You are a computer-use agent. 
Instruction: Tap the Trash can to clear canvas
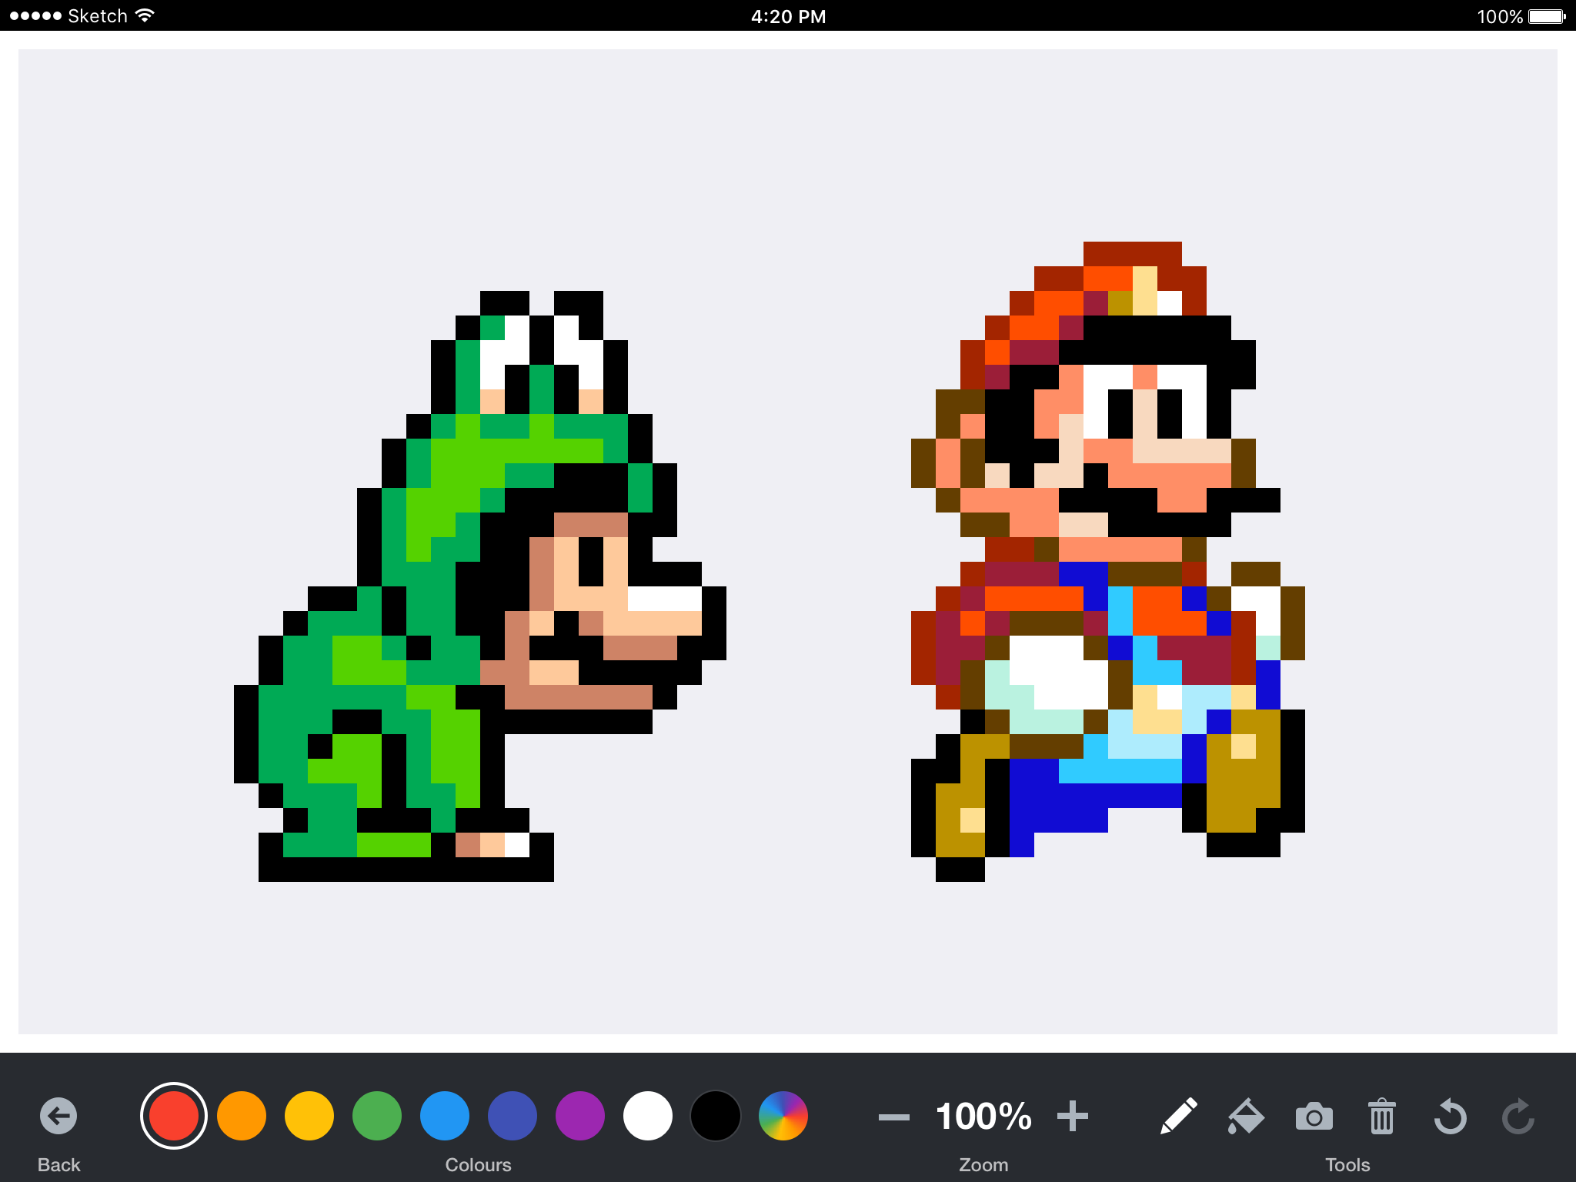click(x=1382, y=1116)
